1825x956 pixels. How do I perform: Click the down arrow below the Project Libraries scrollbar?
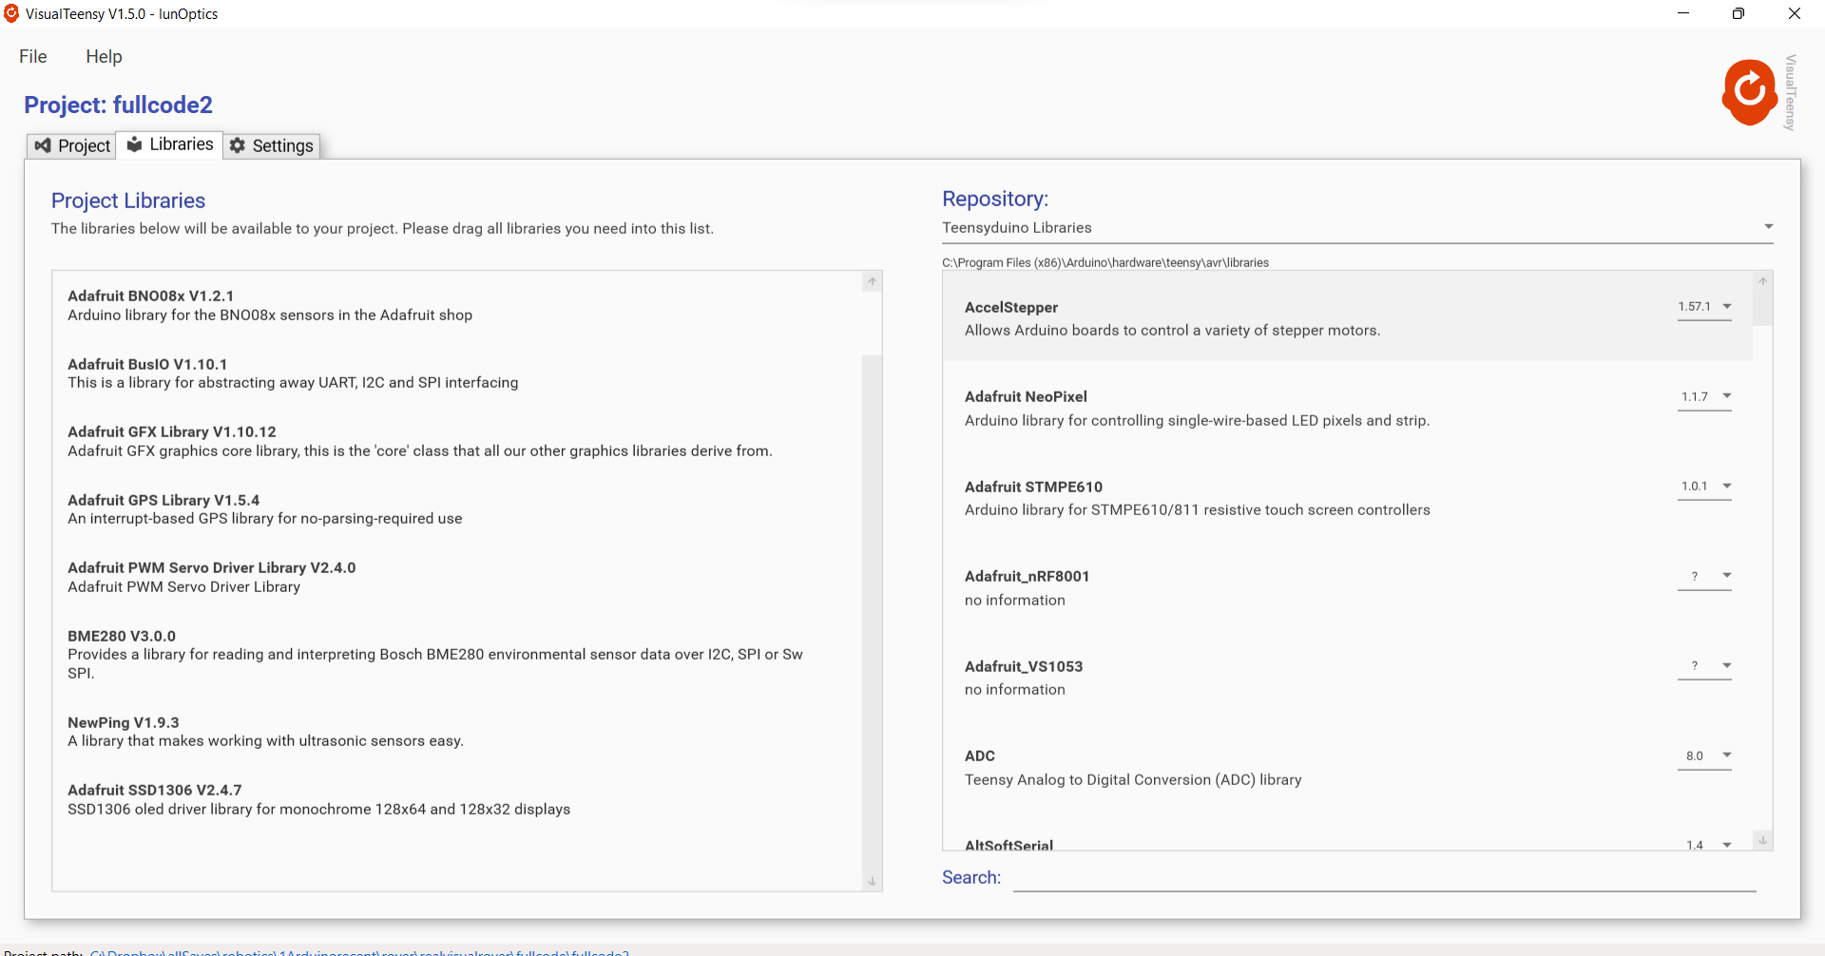[x=872, y=882]
